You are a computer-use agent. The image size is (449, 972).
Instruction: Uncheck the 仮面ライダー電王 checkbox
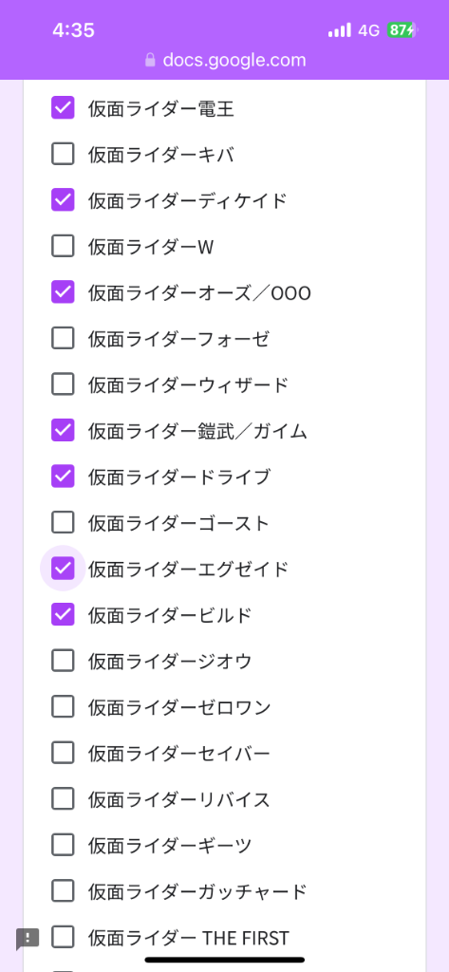coord(63,108)
